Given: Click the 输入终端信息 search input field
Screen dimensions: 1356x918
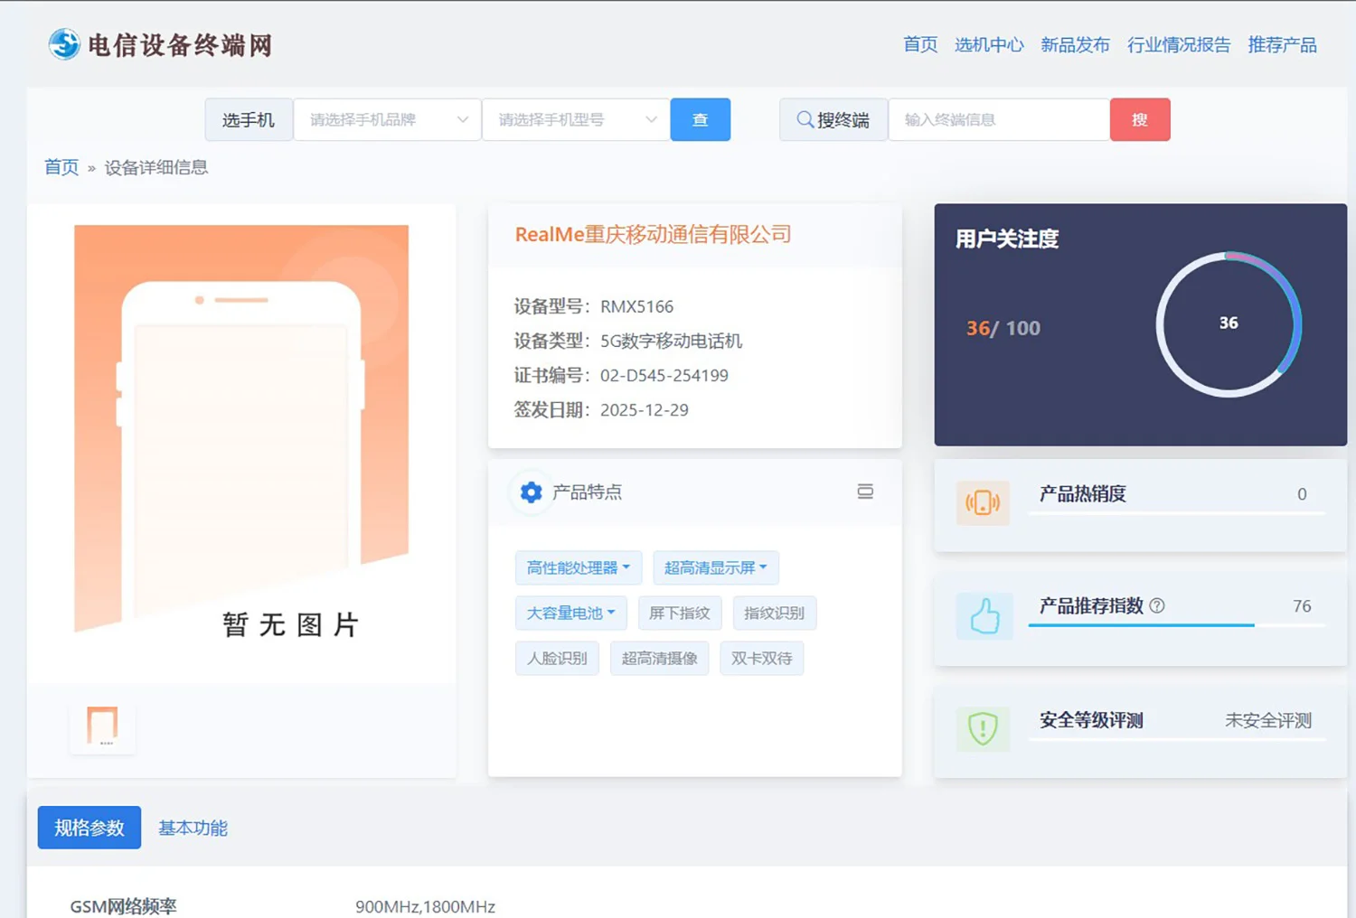Looking at the screenshot, I should click(x=998, y=119).
